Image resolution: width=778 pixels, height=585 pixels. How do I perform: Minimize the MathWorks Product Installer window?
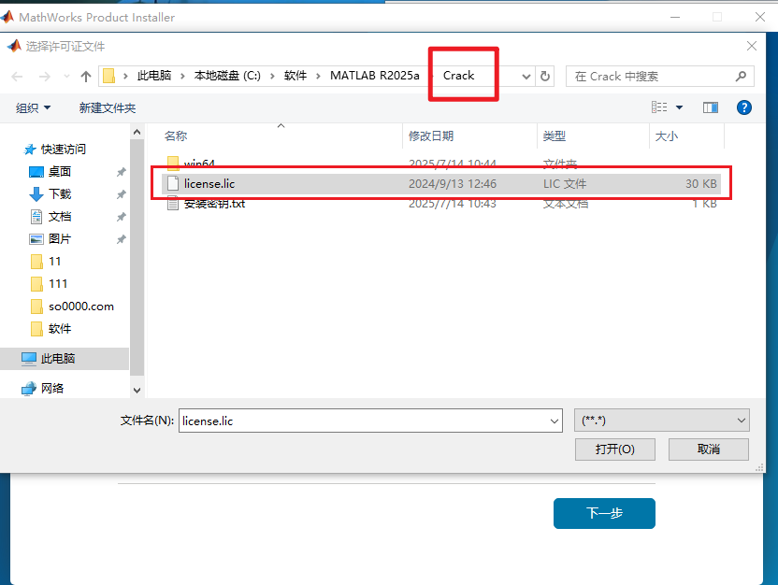click(675, 18)
